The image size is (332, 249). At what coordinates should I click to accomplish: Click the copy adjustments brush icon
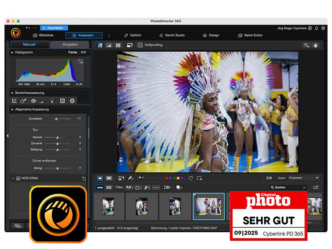(x=131, y=178)
